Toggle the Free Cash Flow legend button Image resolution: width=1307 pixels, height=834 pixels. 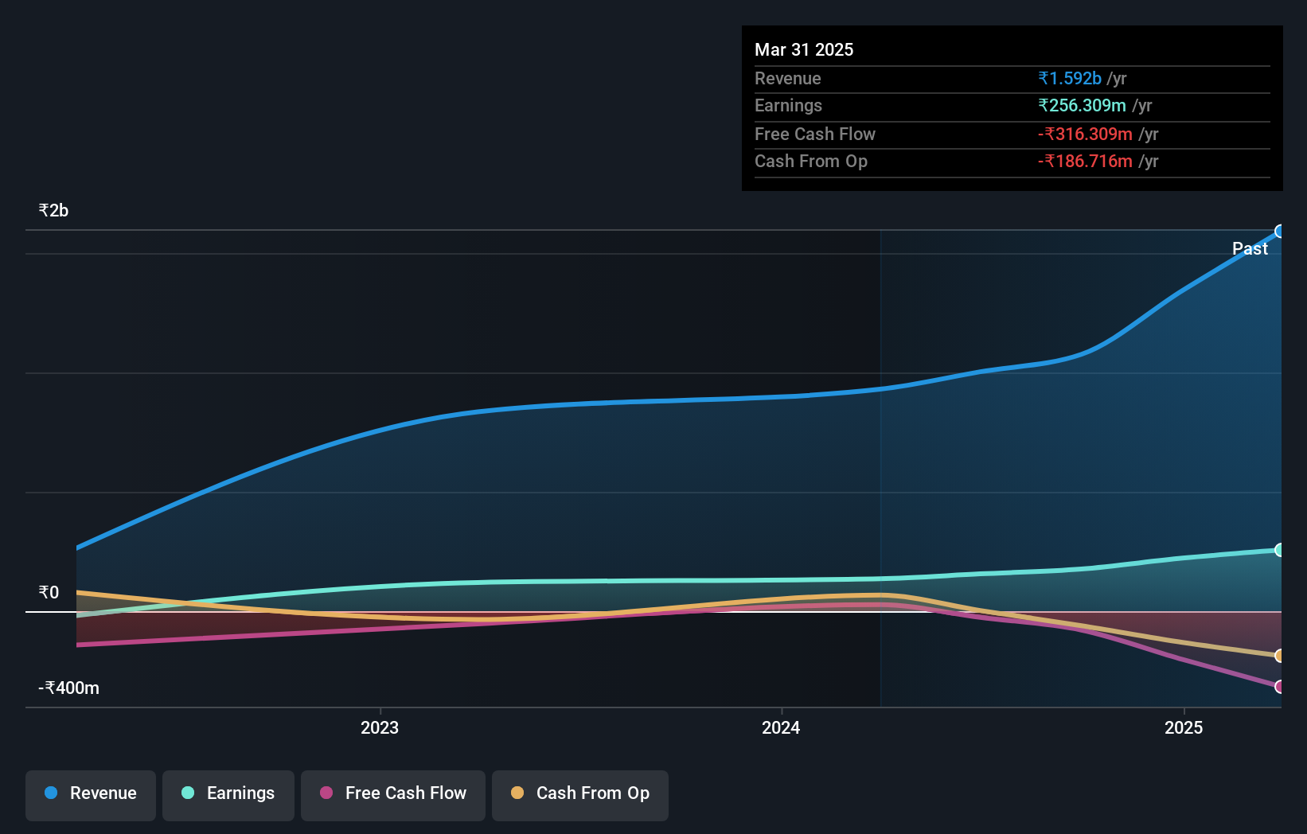pyautogui.click(x=393, y=795)
